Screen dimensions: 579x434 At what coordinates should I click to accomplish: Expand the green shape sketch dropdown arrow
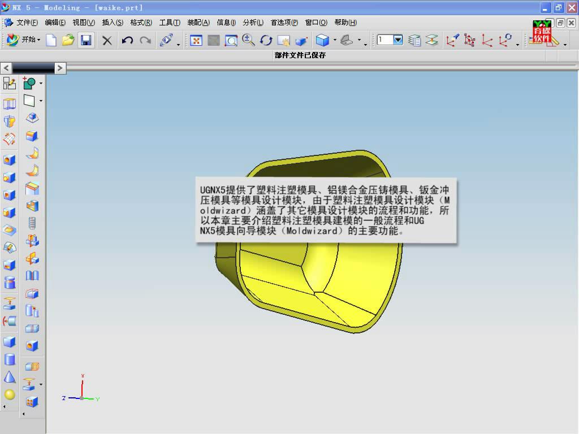point(41,84)
